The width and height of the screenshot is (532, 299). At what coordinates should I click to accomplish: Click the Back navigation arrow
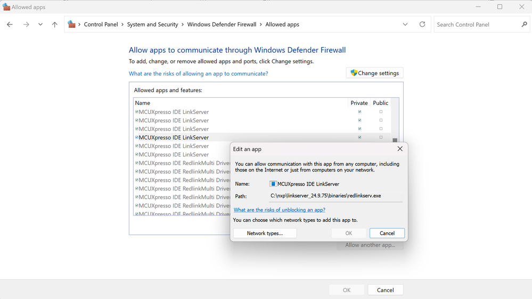[10, 24]
